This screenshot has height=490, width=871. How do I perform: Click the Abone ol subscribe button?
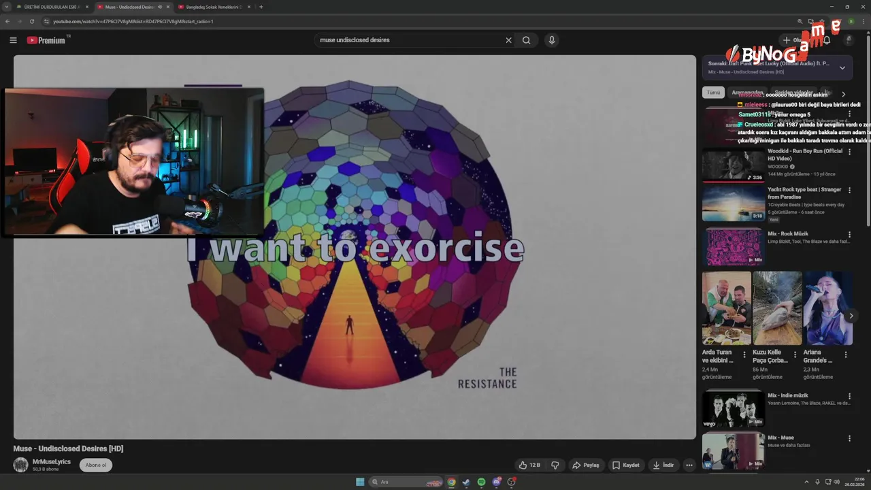click(x=96, y=465)
